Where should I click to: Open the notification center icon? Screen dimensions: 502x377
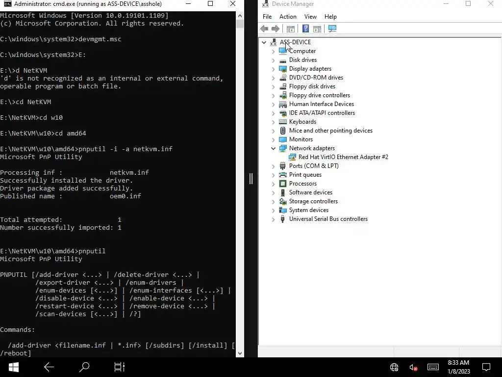[x=486, y=367]
